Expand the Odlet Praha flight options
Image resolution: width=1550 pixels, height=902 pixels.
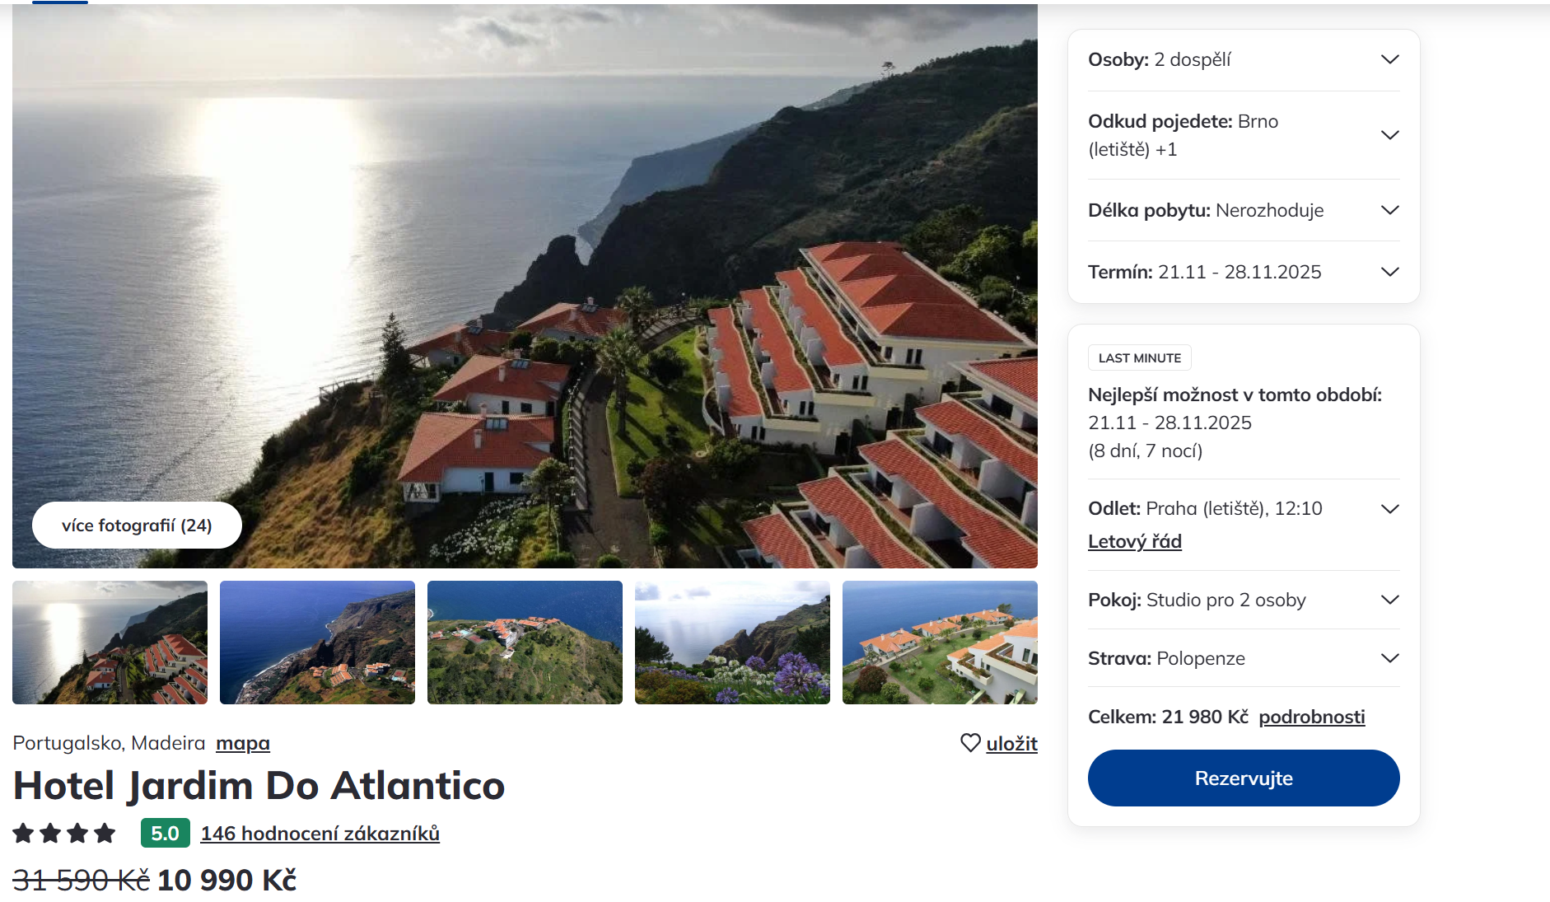click(x=1389, y=509)
